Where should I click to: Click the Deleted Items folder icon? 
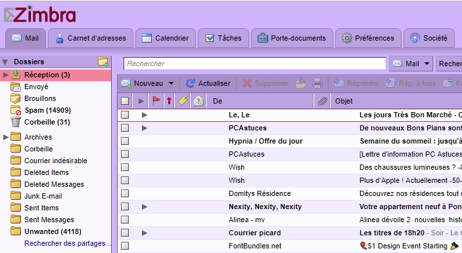coord(16,172)
